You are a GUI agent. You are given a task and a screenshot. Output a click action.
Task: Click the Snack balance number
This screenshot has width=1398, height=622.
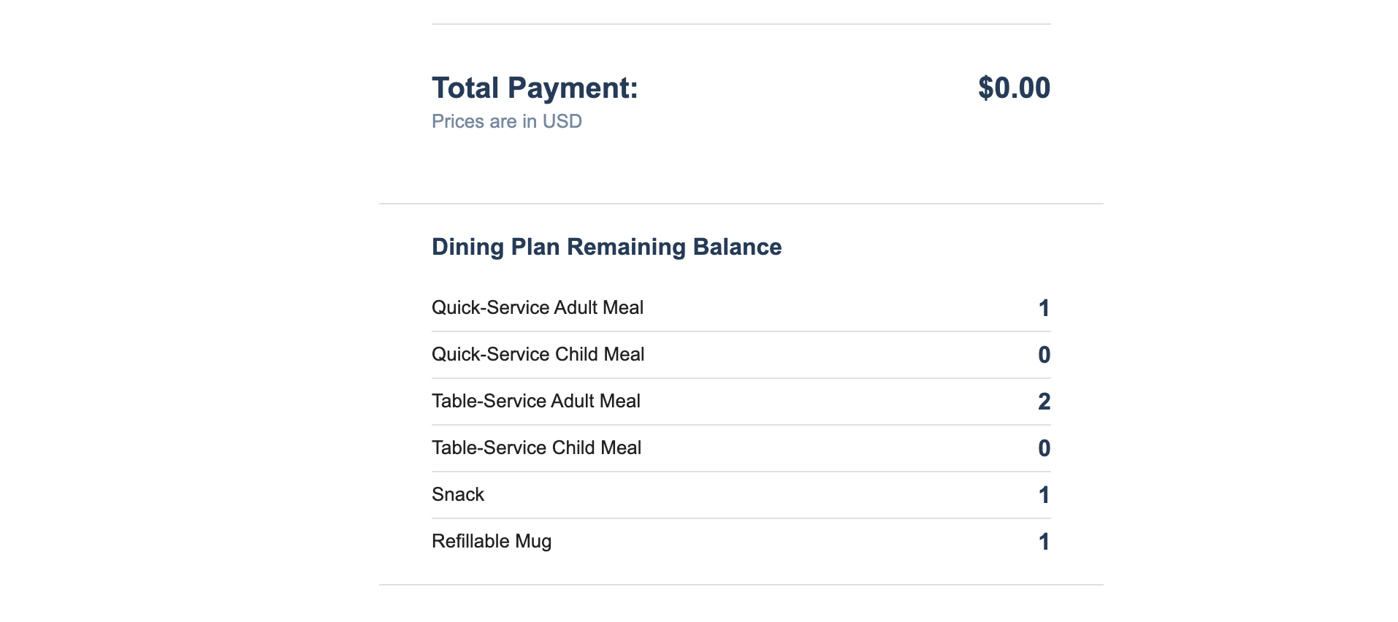pos(1044,495)
